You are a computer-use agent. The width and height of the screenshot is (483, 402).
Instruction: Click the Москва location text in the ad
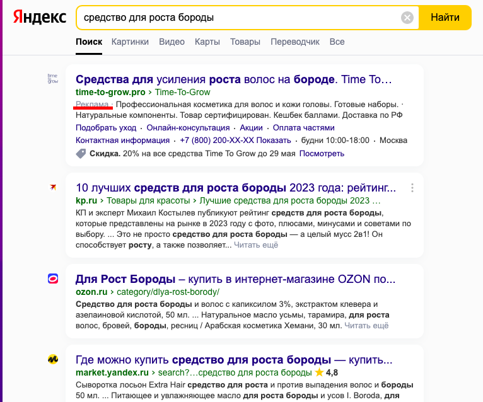393,141
